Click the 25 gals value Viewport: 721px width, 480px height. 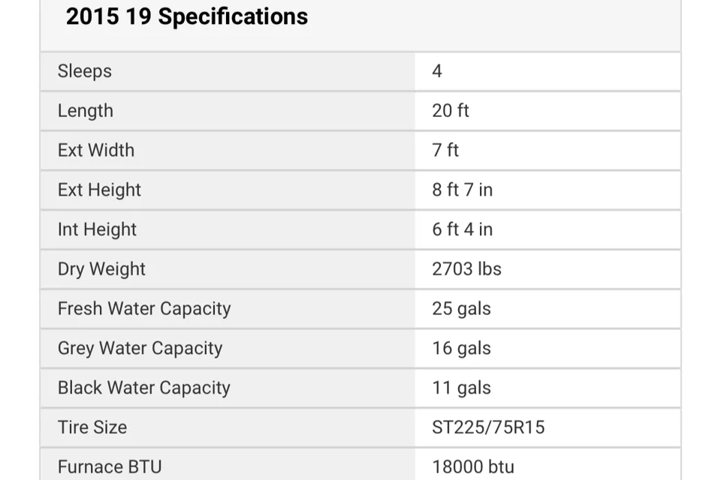point(461,308)
